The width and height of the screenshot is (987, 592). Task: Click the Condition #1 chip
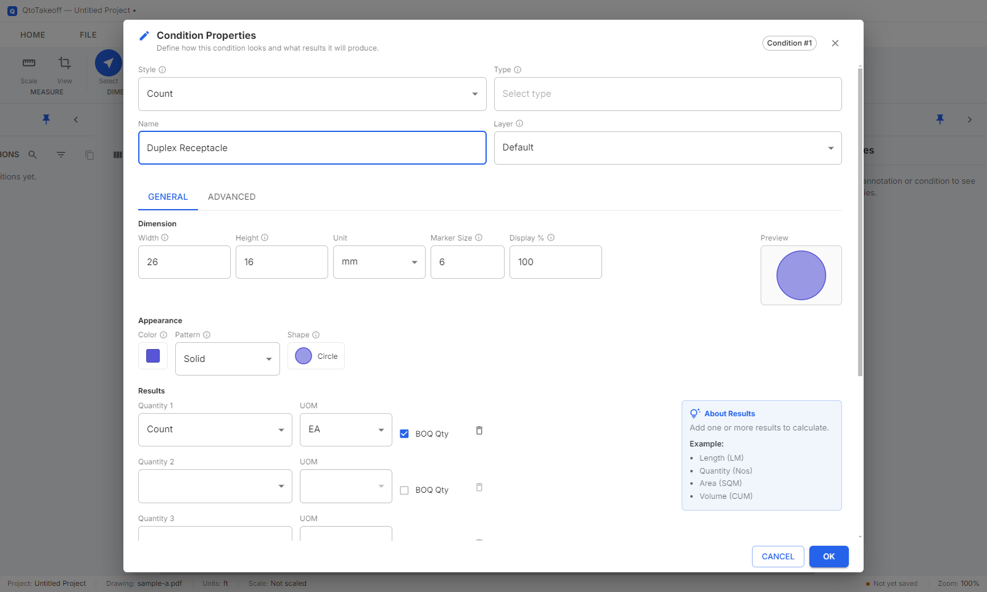pyautogui.click(x=790, y=43)
